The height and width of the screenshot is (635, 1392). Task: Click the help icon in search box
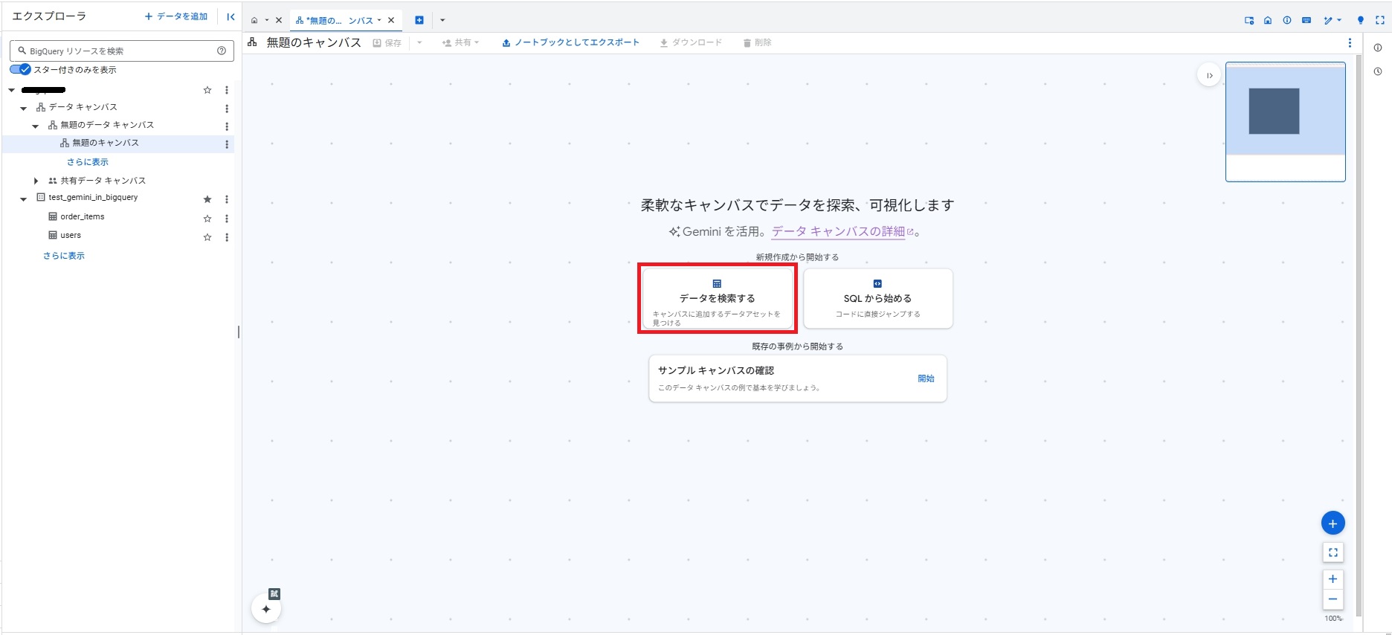click(x=222, y=51)
